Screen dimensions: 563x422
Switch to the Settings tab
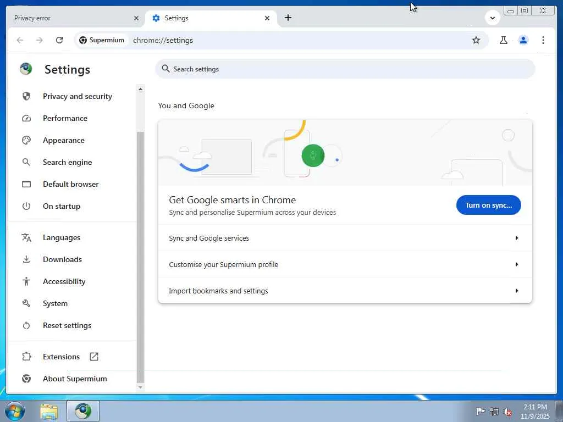tap(211, 18)
